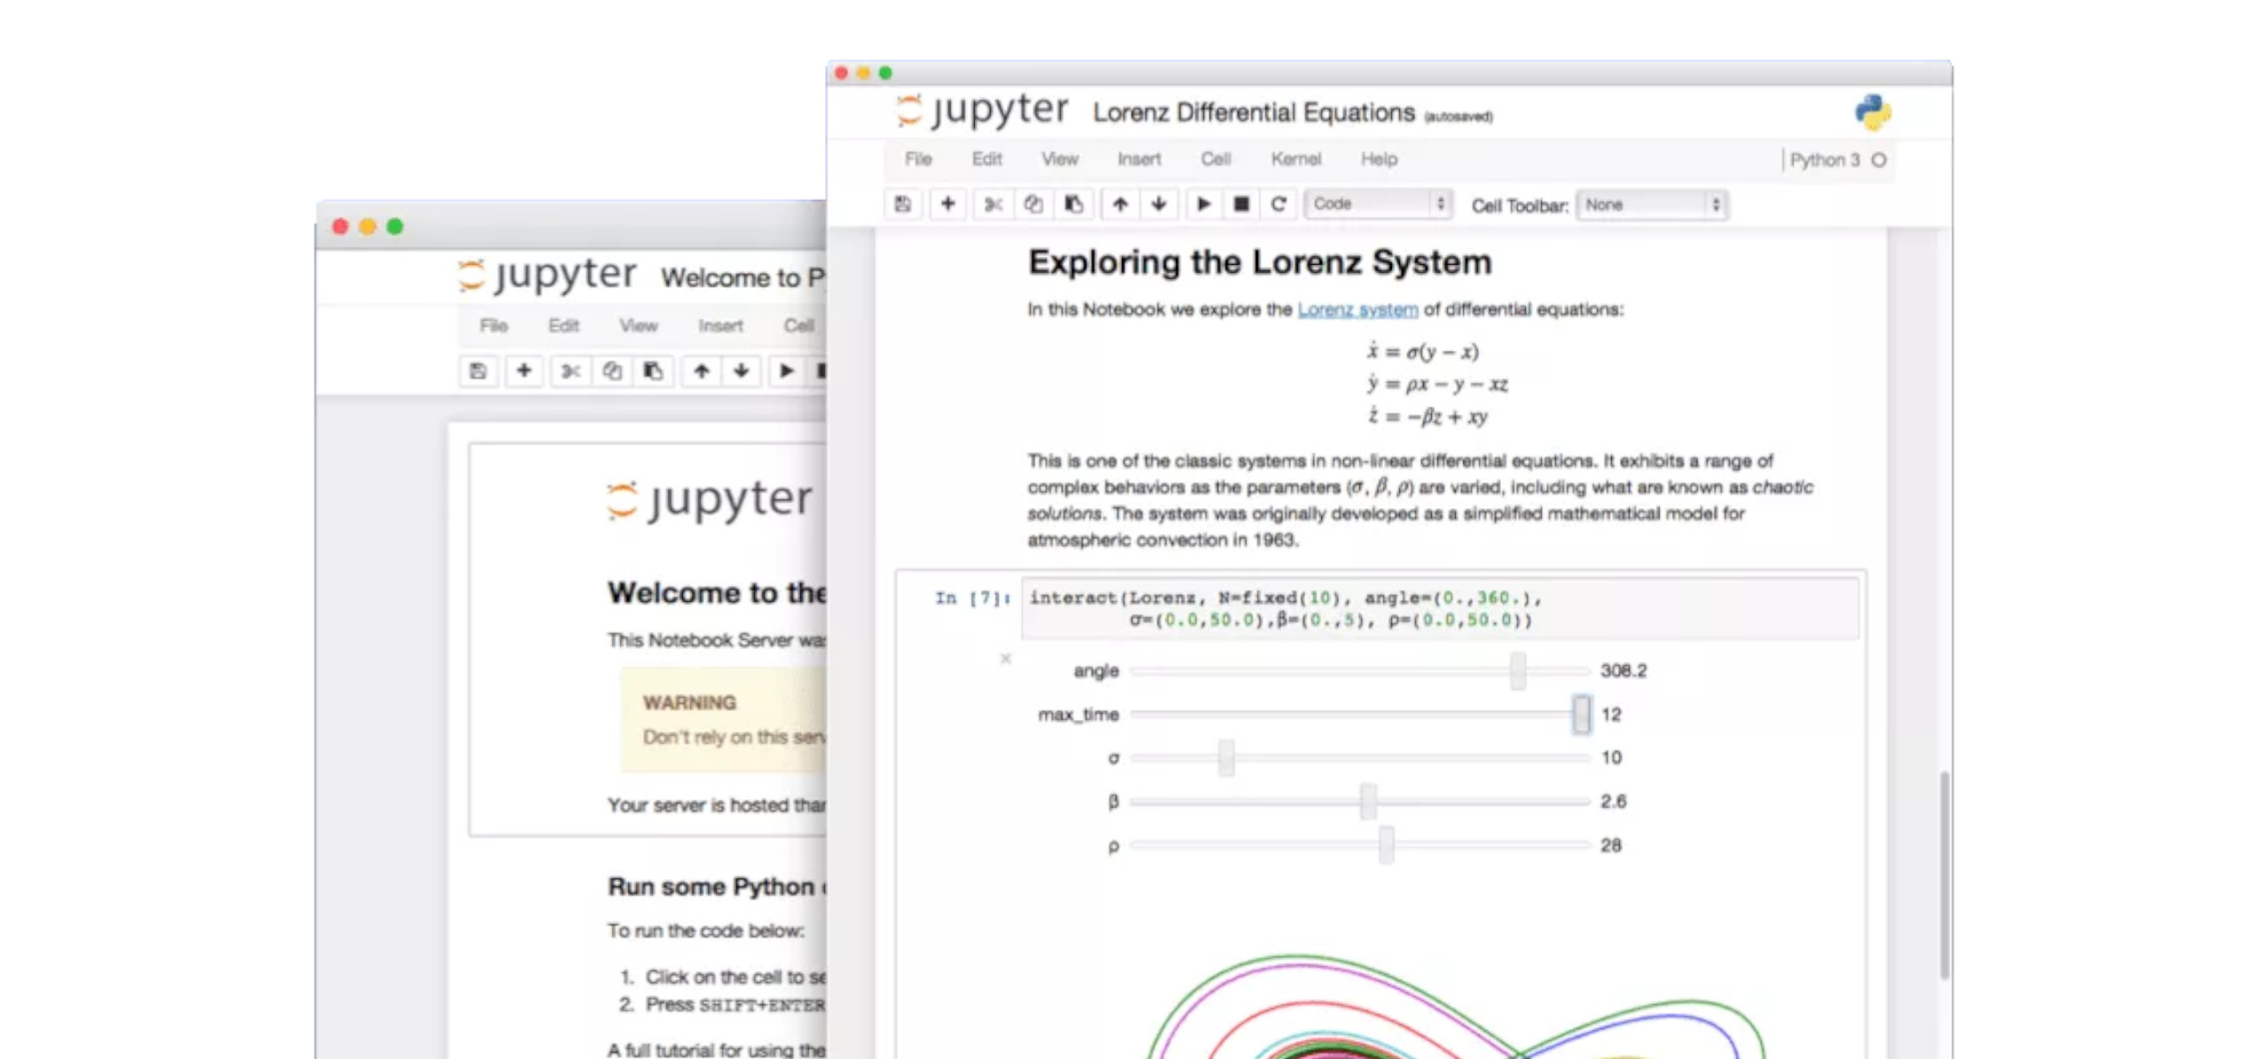
Task: Click the Python logo in Lorenz notebook header
Action: click(1872, 112)
